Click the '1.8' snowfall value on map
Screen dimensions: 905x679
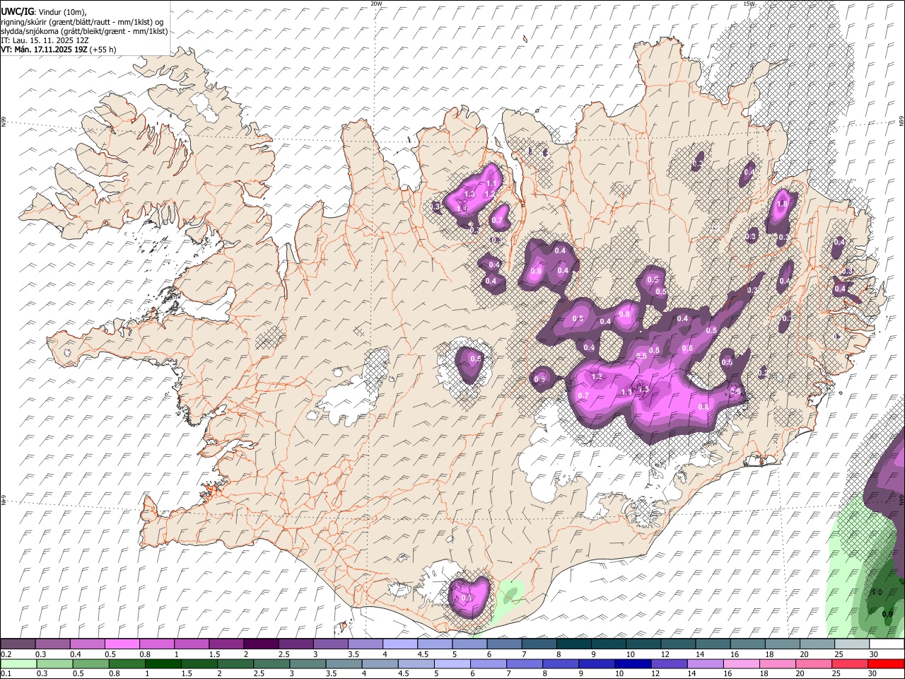click(782, 204)
